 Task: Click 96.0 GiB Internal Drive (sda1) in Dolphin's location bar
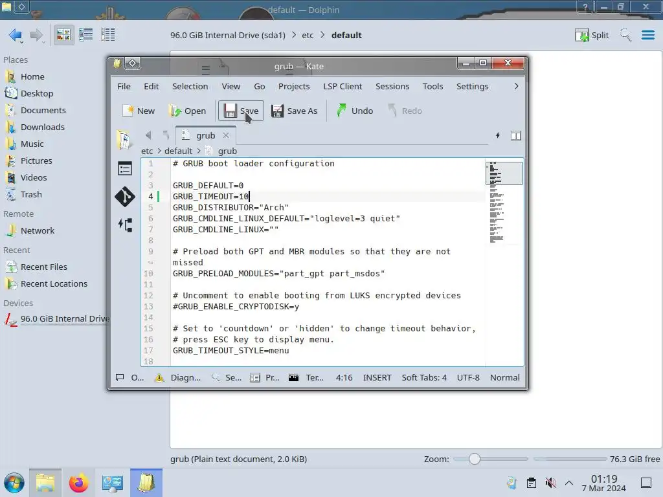coord(228,35)
